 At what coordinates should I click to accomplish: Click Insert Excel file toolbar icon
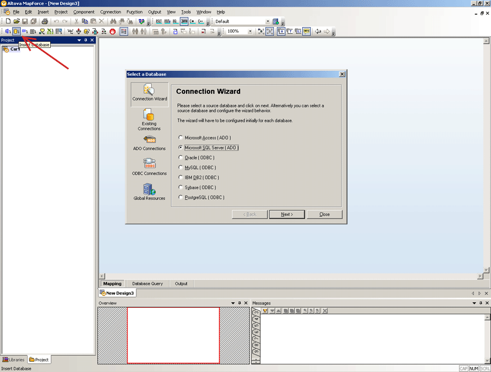coord(50,31)
